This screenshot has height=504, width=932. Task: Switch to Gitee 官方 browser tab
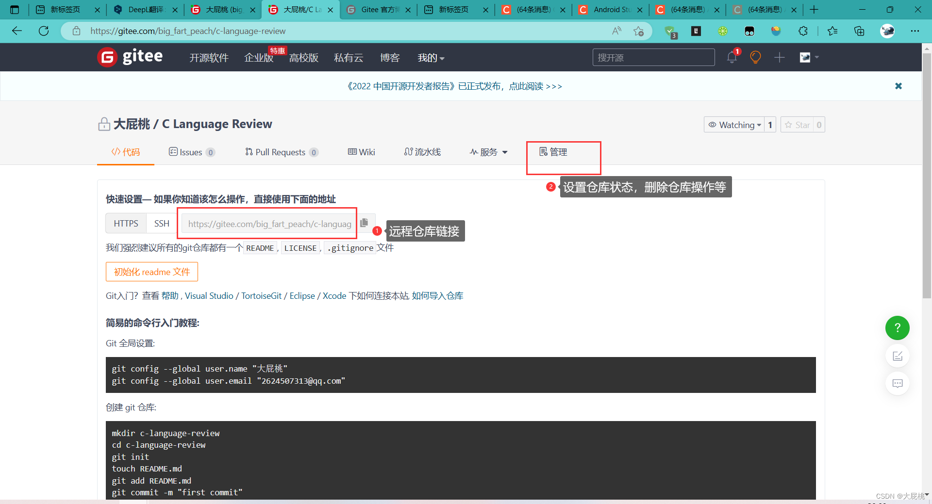(379, 10)
